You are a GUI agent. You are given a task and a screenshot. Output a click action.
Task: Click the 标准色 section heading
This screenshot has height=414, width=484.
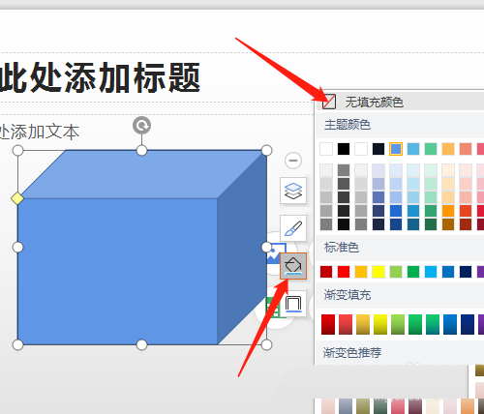click(342, 248)
